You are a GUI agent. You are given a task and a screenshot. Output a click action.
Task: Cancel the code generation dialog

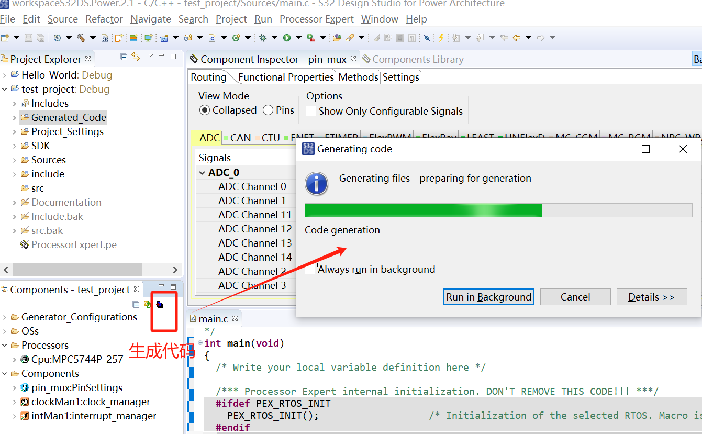pos(575,297)
